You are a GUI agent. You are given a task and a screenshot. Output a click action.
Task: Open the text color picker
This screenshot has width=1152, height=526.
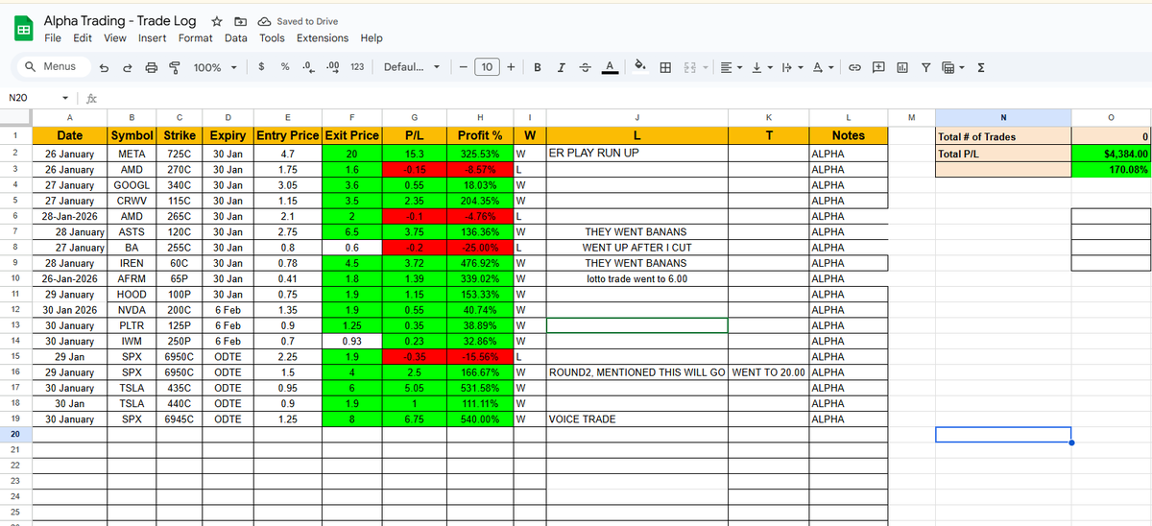click(x=609, y=67)
